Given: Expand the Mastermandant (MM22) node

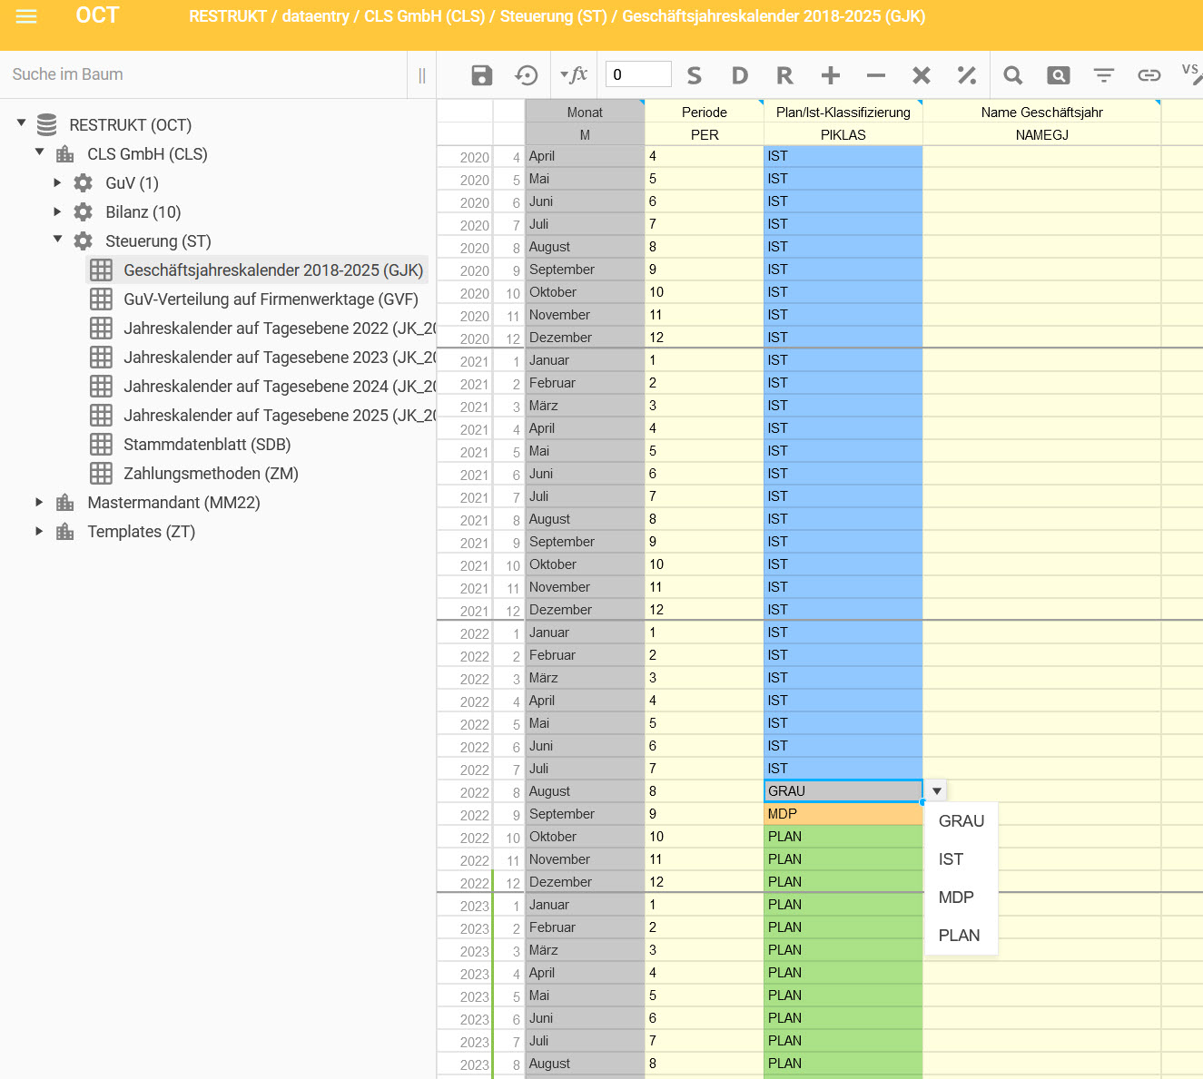Looking at the screenshot, I should tap(39, 502).
